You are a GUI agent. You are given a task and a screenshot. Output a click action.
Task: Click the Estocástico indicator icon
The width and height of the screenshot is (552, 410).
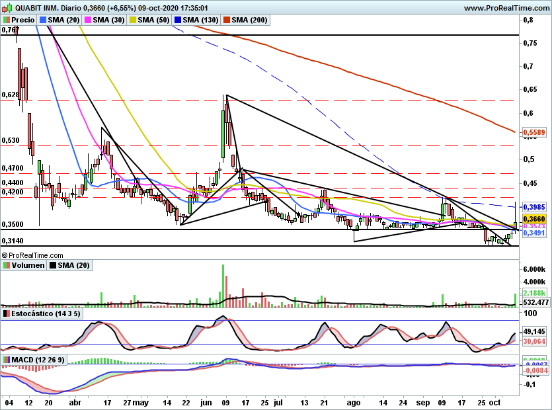tap(7, 313)
